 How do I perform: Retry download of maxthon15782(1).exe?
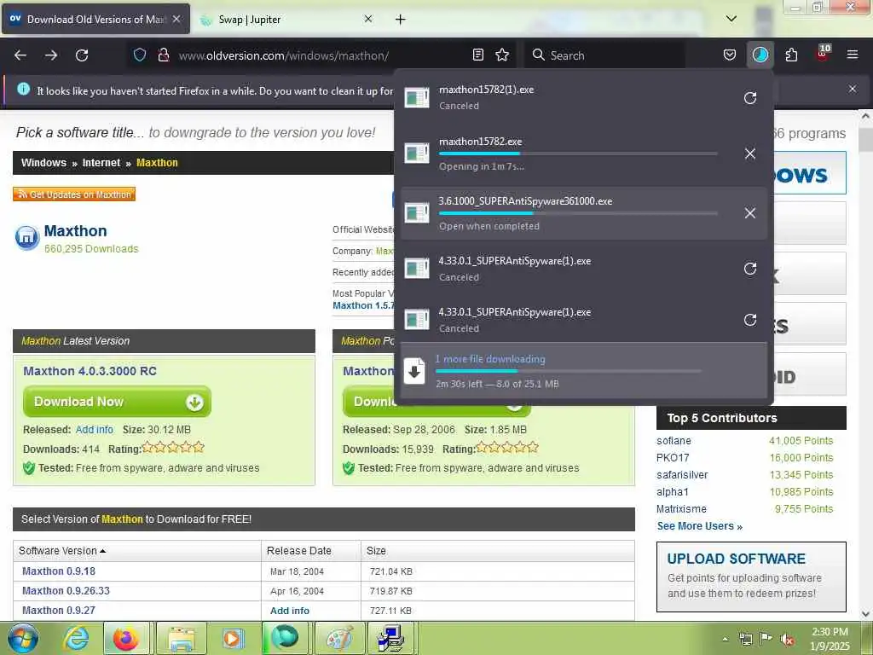(750, 98)
